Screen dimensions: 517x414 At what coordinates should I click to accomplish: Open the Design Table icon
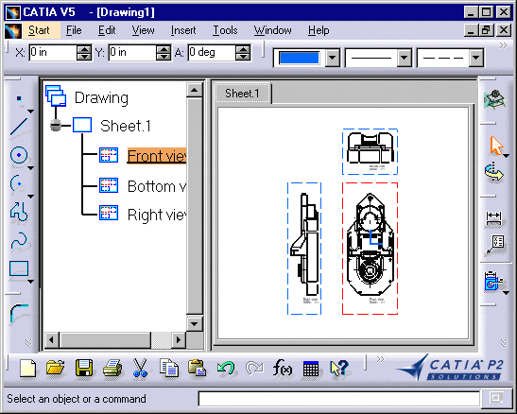[x=311, y=369]
